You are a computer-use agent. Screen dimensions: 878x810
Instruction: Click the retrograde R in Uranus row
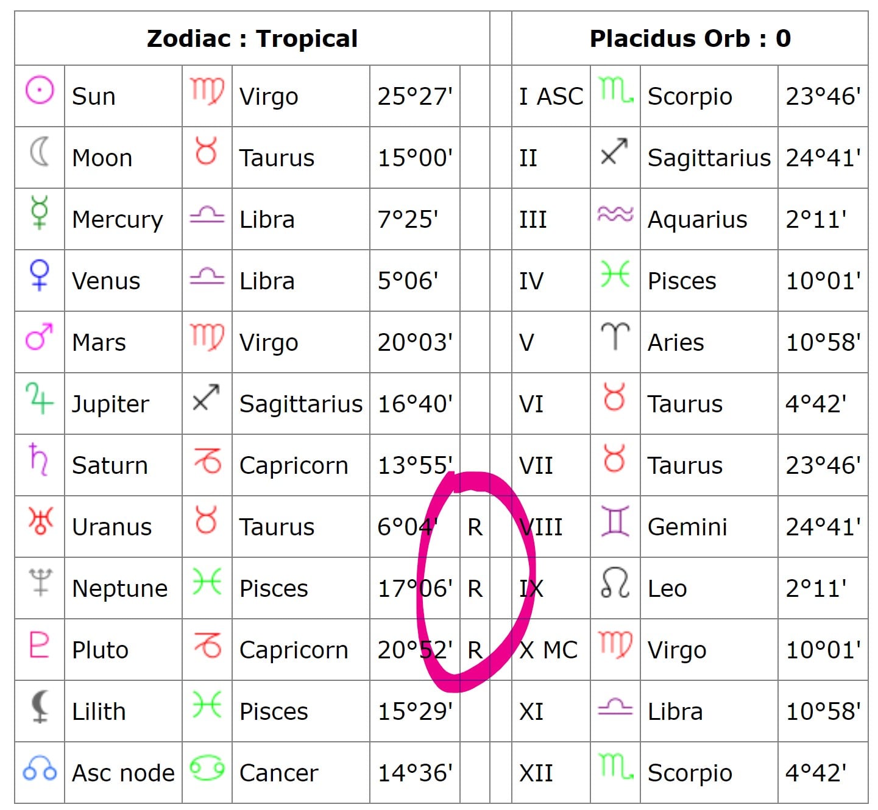tap(475, 527)
